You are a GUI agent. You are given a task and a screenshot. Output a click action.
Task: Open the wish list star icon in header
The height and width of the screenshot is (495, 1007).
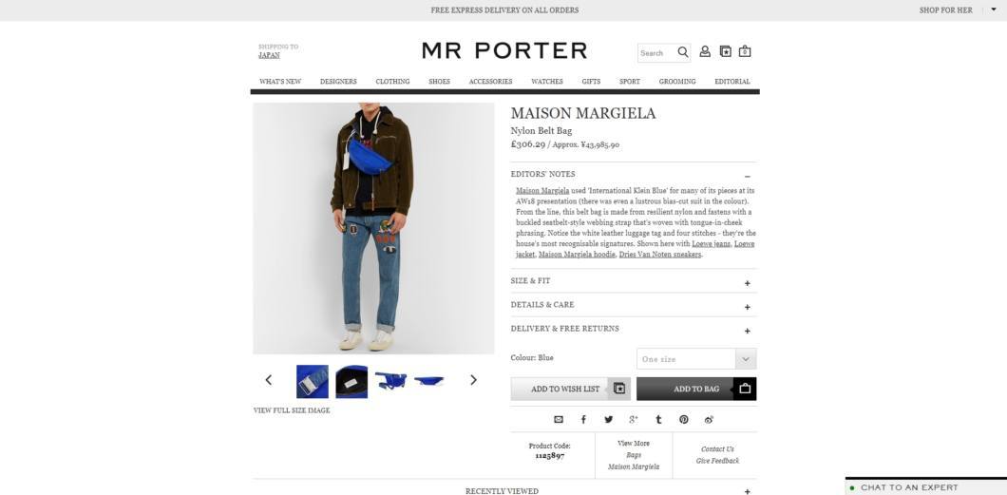tap(725, 51)
